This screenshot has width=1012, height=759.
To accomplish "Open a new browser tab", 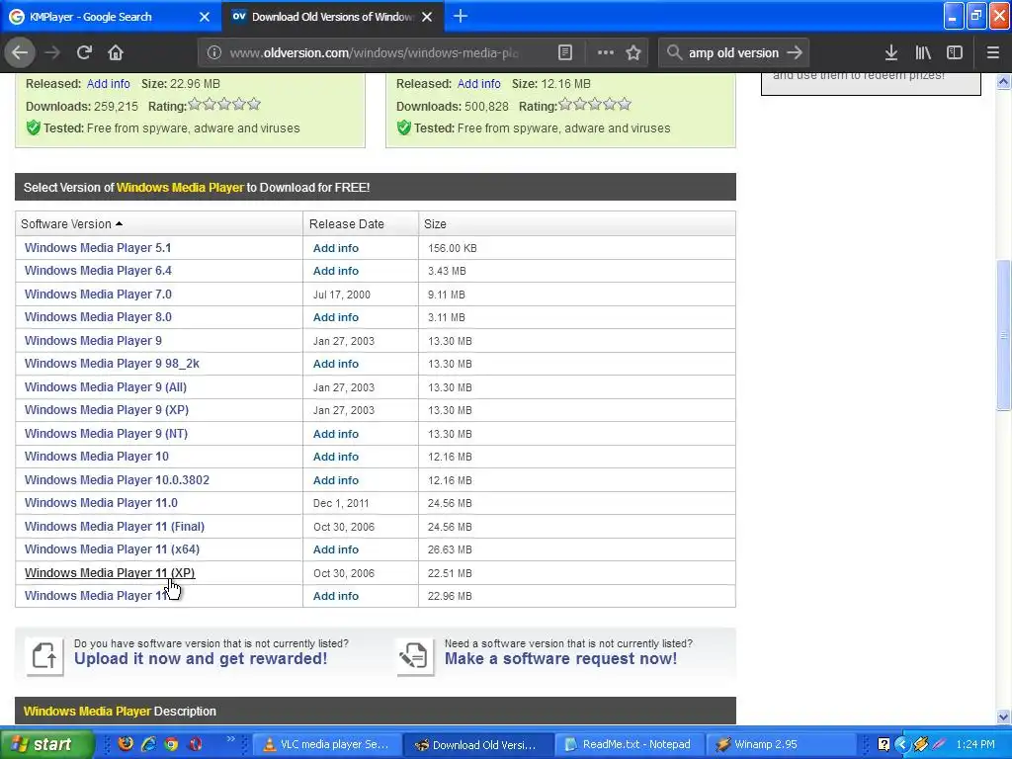I will (x=461, y=16).
